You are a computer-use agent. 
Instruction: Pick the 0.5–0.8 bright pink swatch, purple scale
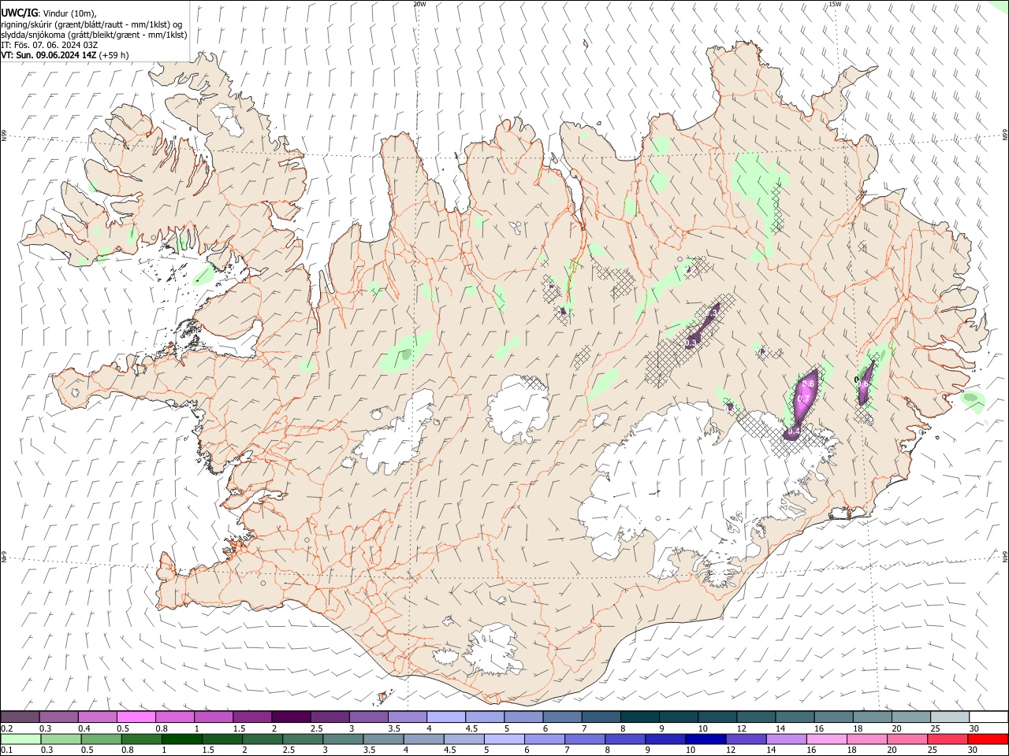pos(136,717)
